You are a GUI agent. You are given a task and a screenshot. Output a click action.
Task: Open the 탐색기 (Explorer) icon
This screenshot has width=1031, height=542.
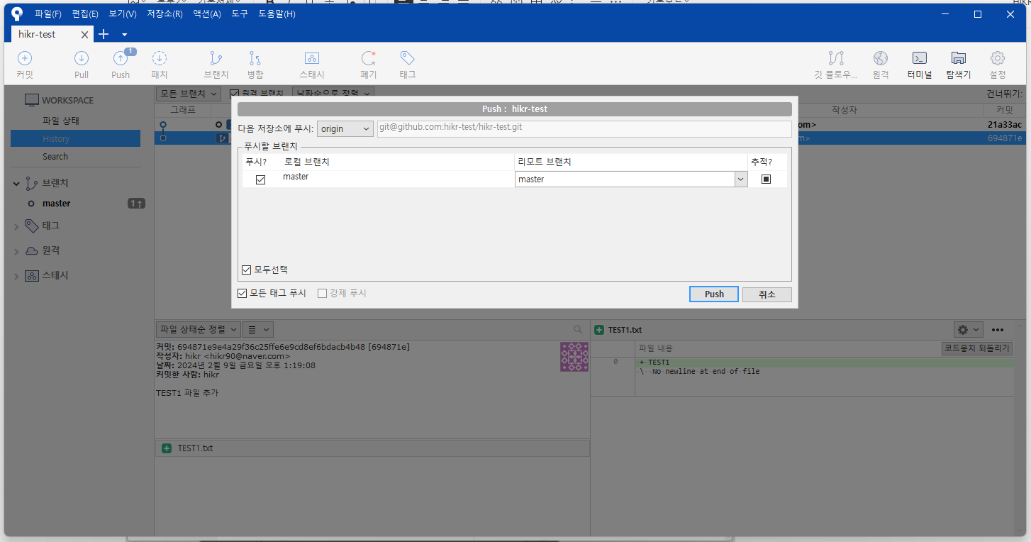[x=959, y=58]
